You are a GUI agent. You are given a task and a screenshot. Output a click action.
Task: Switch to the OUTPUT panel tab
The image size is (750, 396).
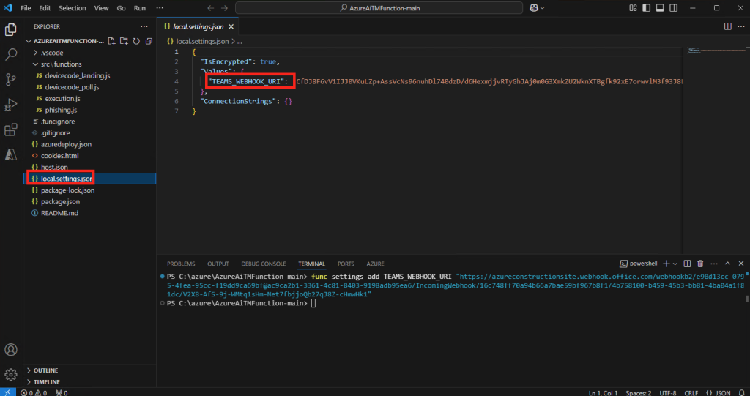click(218, 264)
